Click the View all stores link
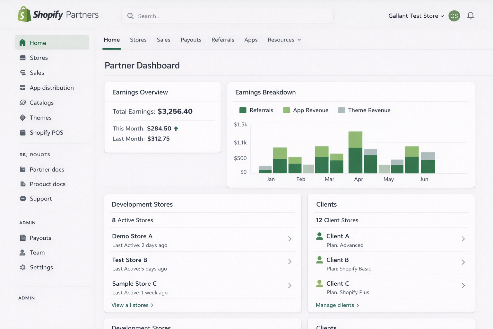493x329 pixels. tap(132, 305)
